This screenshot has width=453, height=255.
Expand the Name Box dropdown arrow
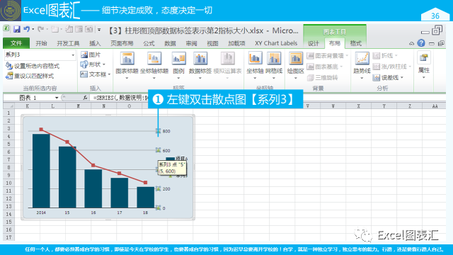(57, 98)
